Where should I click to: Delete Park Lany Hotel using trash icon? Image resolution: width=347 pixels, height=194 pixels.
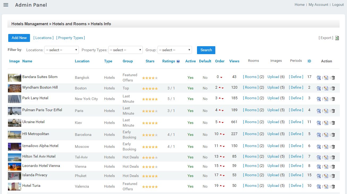coord(333,99)
